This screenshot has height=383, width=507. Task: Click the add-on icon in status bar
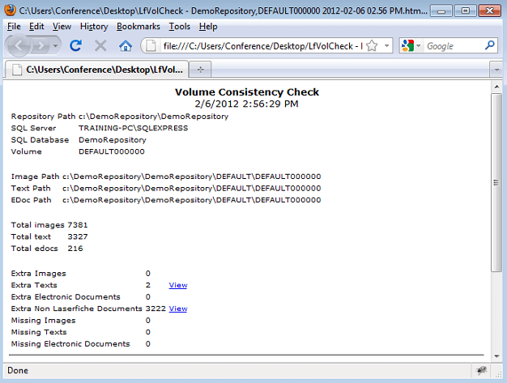coord(482,370)
